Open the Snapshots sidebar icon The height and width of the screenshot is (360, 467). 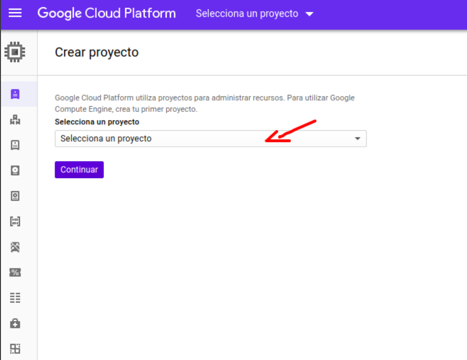point(15,196)
